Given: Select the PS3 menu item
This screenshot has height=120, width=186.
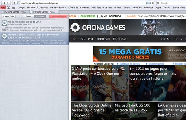Looking at the screenshot, I should (82, 39).
